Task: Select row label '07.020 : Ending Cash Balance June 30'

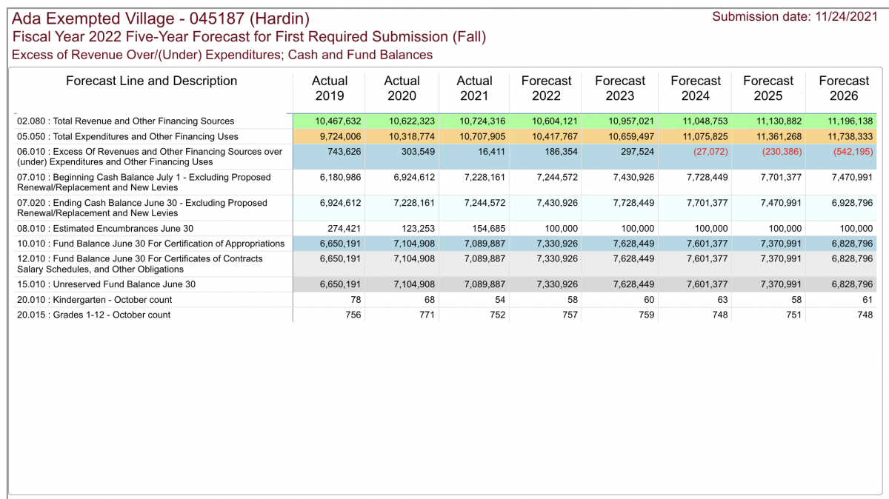Action: point(142,208)
